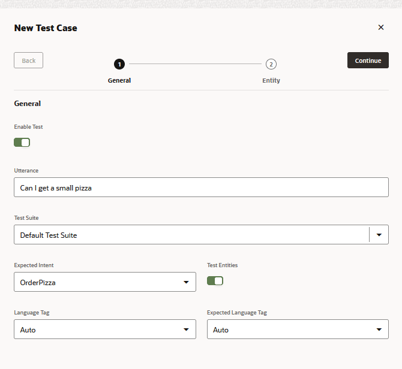Screen dimensions: 402x369
Task: Click the Language Tag caret icon
Action: point(185,329)
